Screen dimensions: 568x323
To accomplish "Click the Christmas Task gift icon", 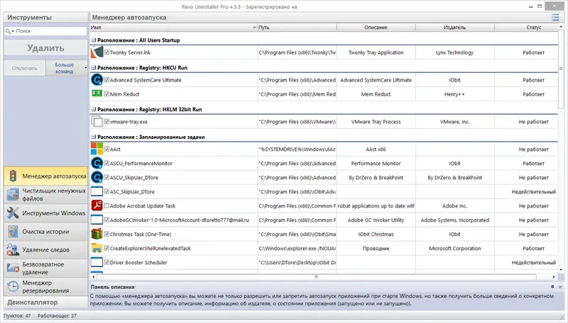I will [x=97, y=234].
